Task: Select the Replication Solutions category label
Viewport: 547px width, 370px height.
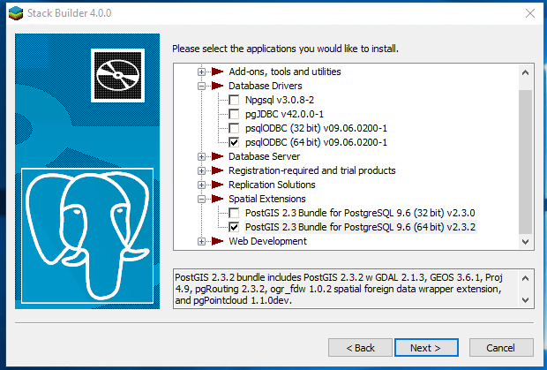Action: [272, 185]
